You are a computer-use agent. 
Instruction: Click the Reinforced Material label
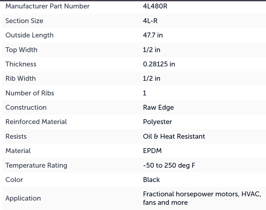pyautogui.click(x=36, y=122)
